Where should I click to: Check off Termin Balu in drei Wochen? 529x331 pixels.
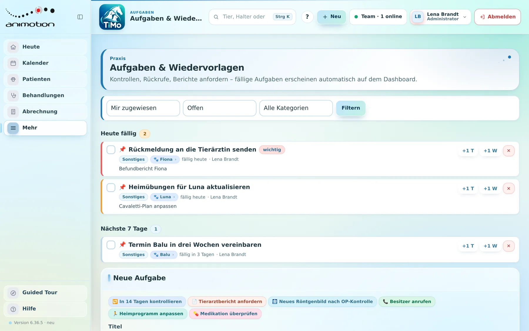pos(111,245)
